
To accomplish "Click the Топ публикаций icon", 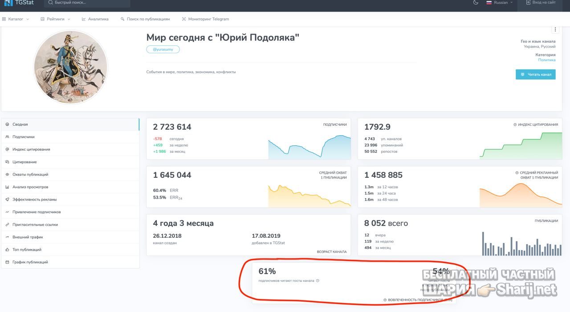I will [x=7, y=250].
